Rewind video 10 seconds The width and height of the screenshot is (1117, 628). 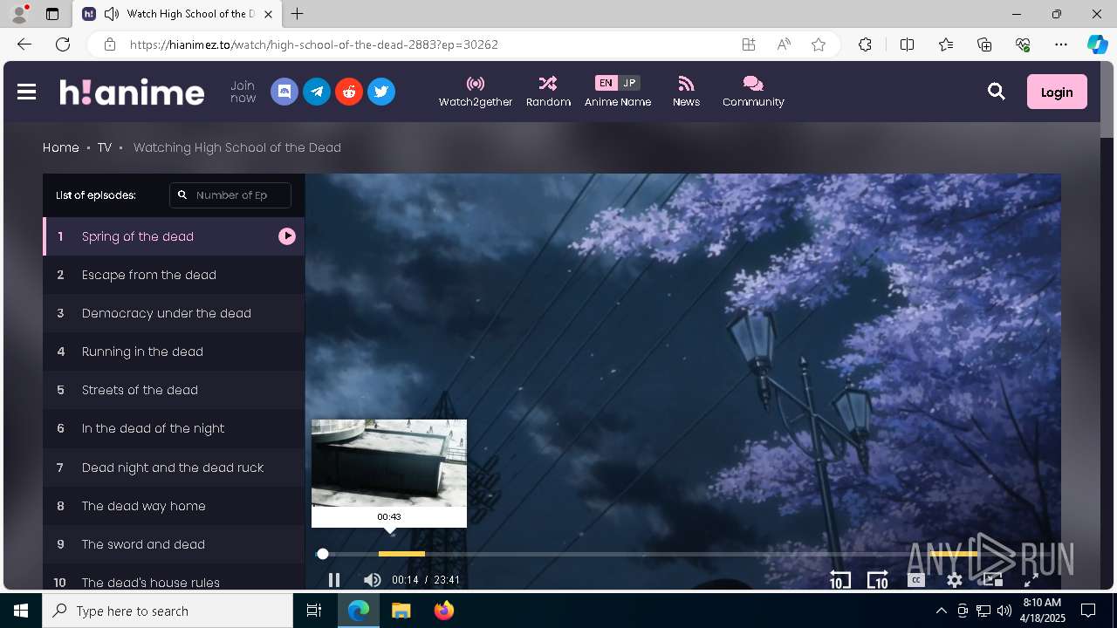pyautogui.click(x=839, y=580)
